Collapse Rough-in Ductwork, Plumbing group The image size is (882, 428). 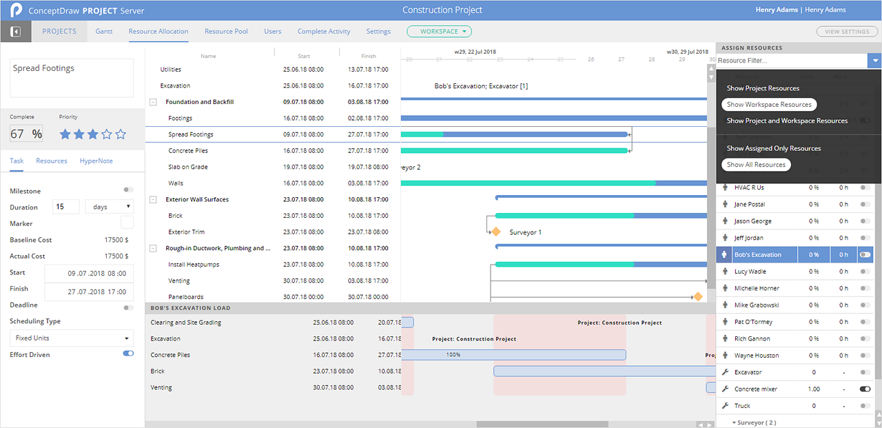click(x=153, y=248)
